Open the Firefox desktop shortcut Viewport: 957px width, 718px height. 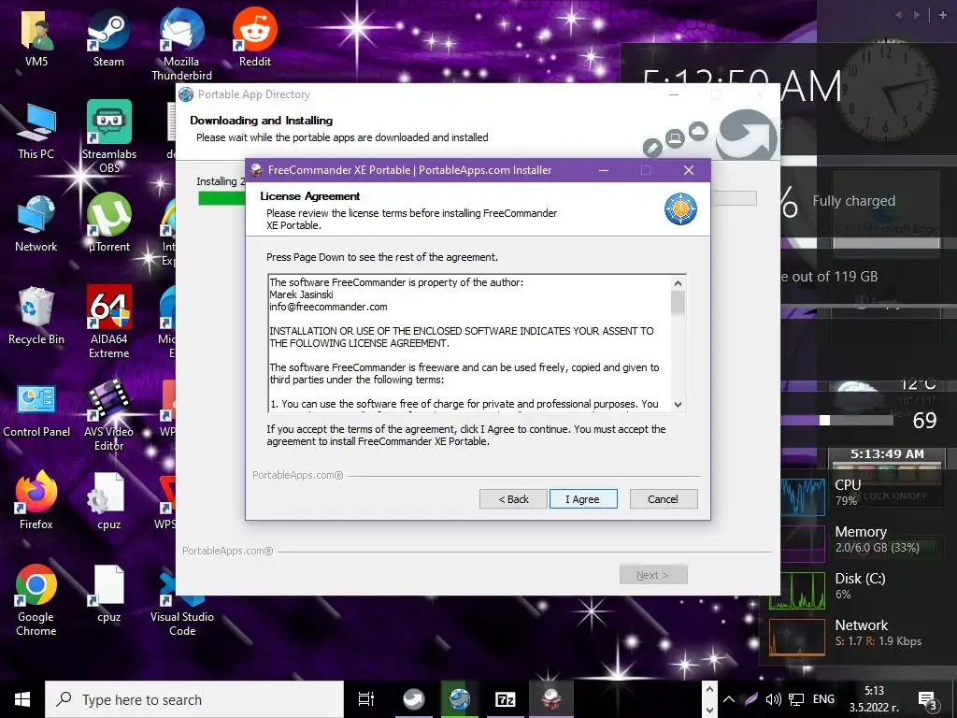(x=36, y=500)
